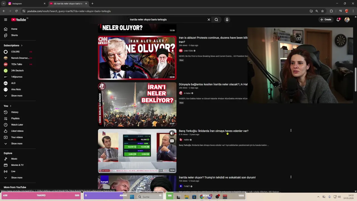Viewport: 357px width, 201px height.
Task: Show hidden system tray icons
Action: point(318,197)
